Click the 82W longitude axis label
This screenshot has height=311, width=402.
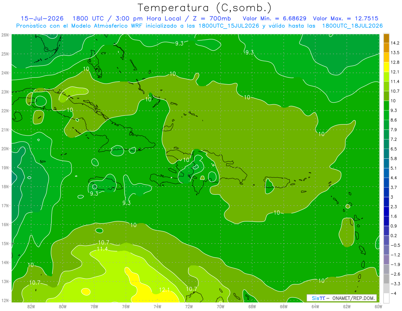(x=31, y=306)
